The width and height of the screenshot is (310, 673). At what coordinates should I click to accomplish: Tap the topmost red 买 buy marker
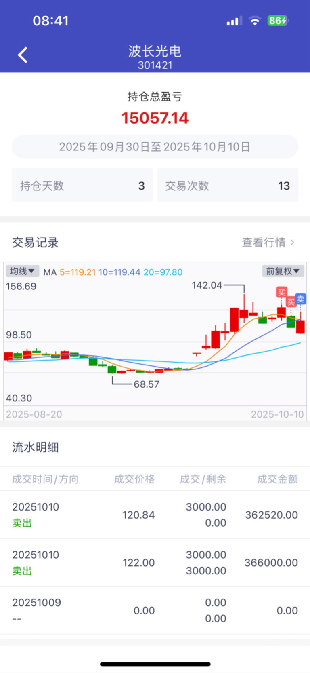(x=282, y=292)
